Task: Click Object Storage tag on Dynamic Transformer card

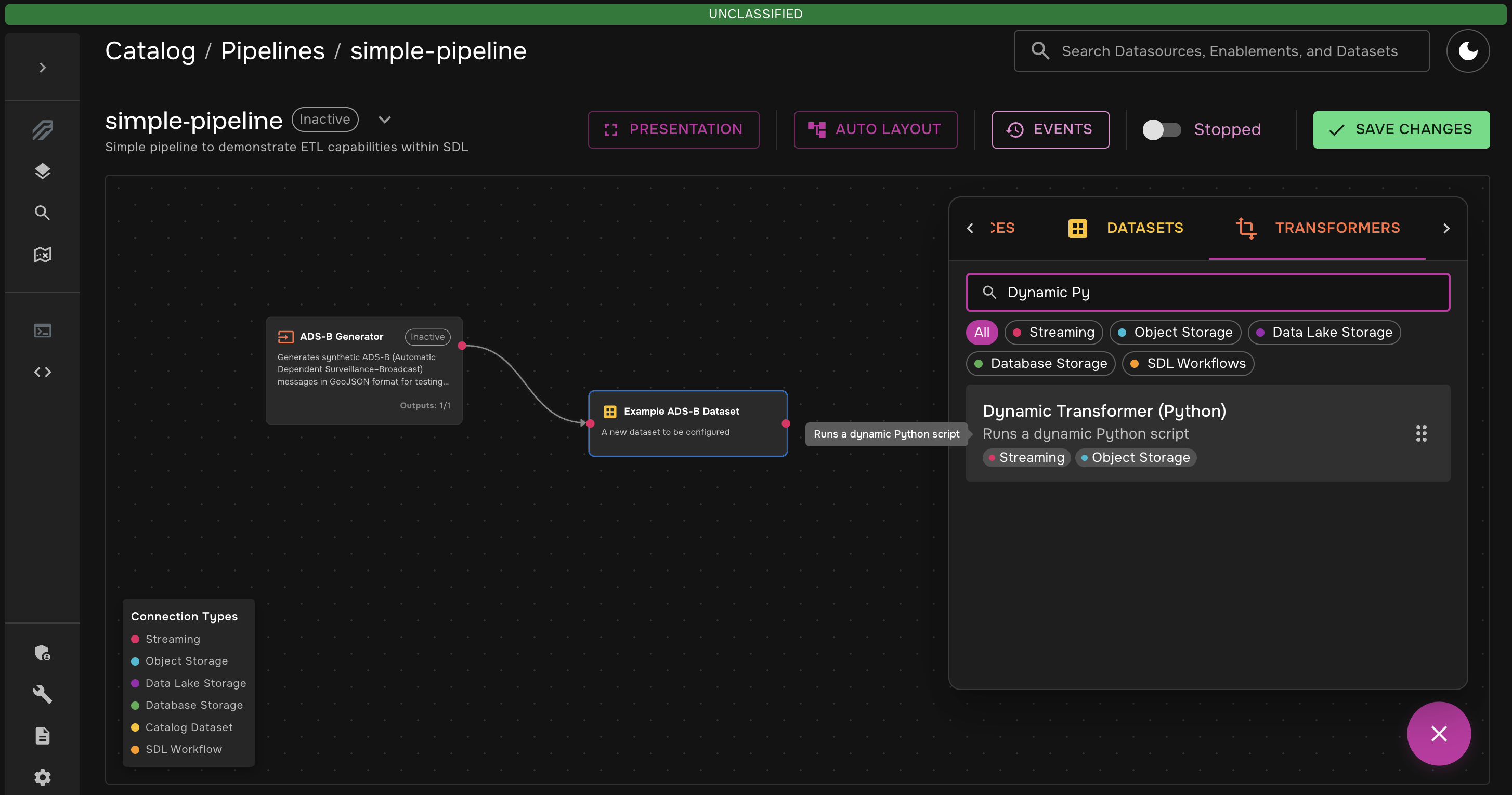Action: 1136,458
